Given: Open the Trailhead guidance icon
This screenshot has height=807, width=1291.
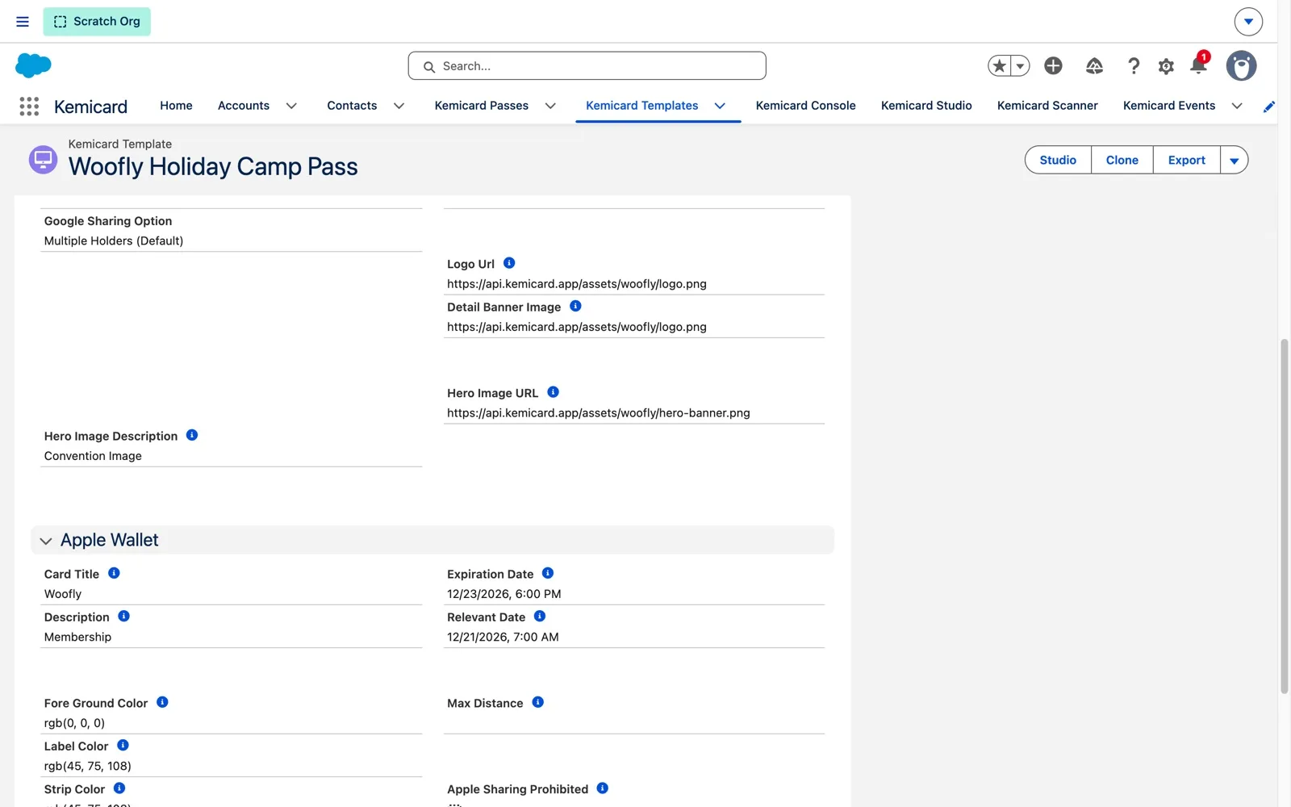Looking at the screenshot, I should point(1094,66).
